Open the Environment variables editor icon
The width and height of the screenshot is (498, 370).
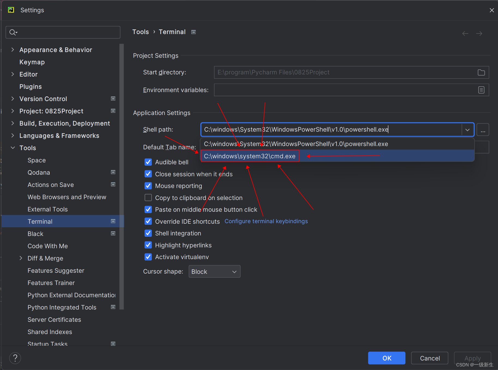coord(482,90)
